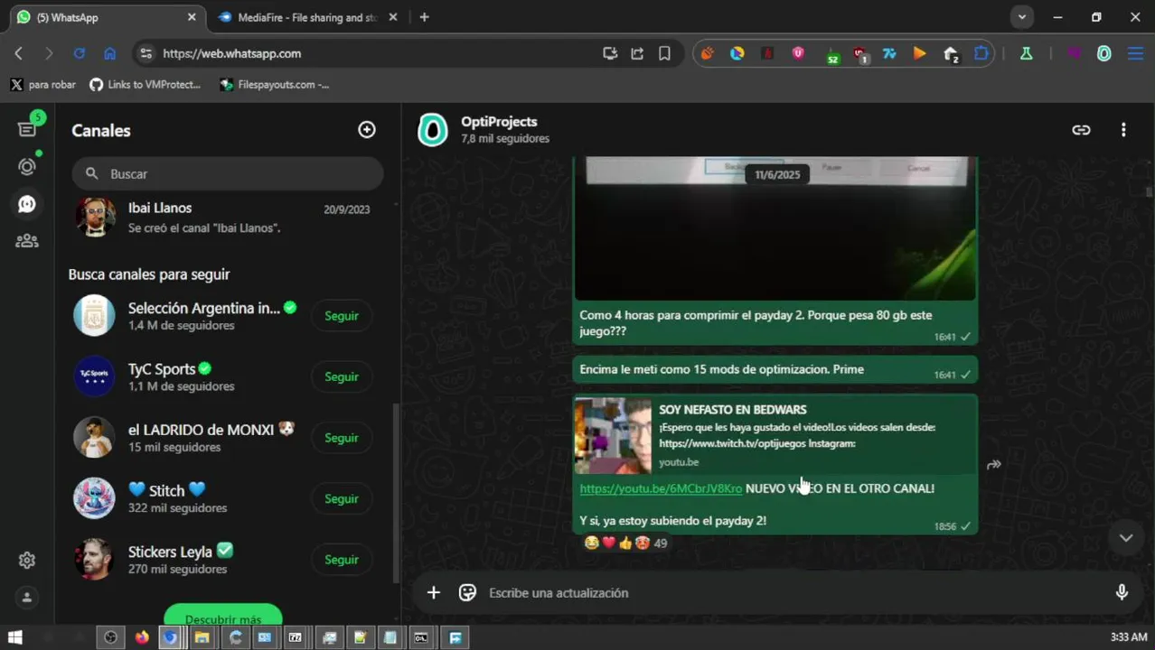Open the profile avatar at sidebar bottom
The width and height of the screenshot is (1155, 650).
[27, 598]
